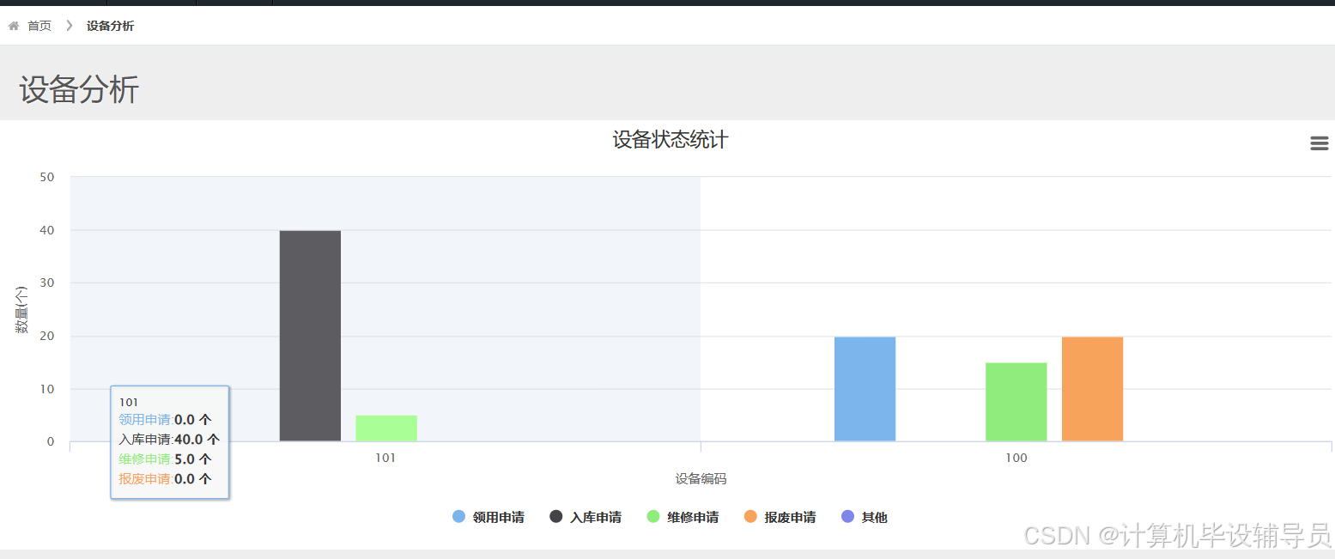Select the second tab in the top navigation bar
Image resolution: width=1335 pixels, height=559 pixels.
pos(150,3)
